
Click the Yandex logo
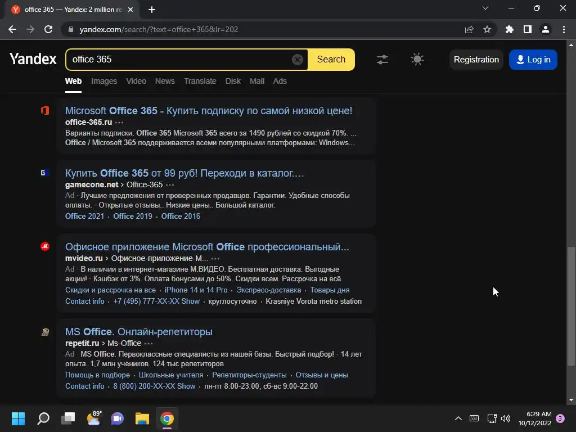click(x=33, y=59)
